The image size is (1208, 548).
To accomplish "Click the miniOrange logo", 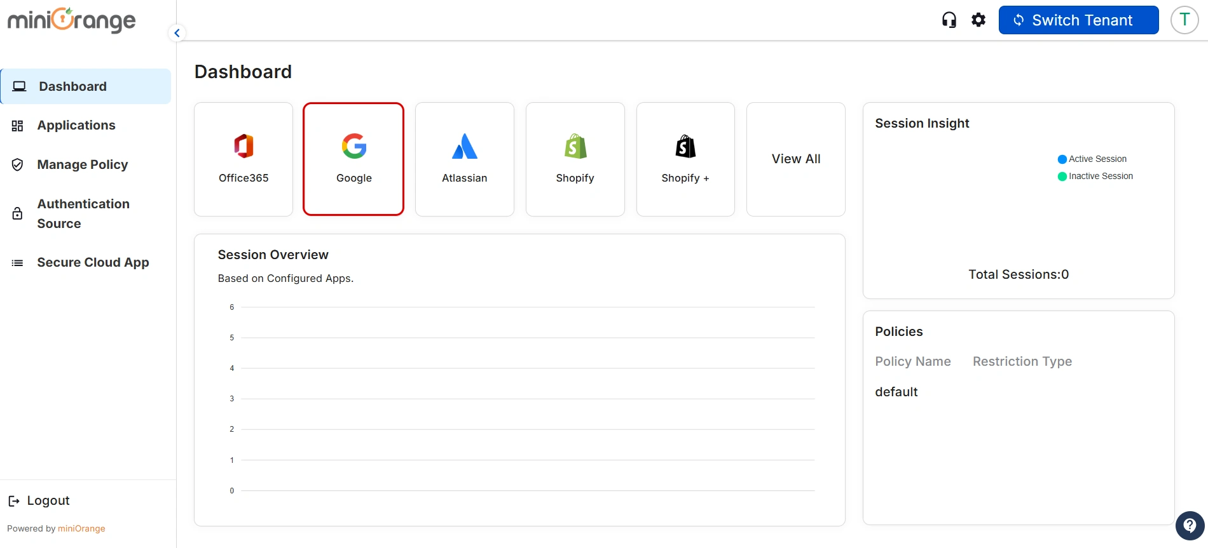I will click(72, 20).
